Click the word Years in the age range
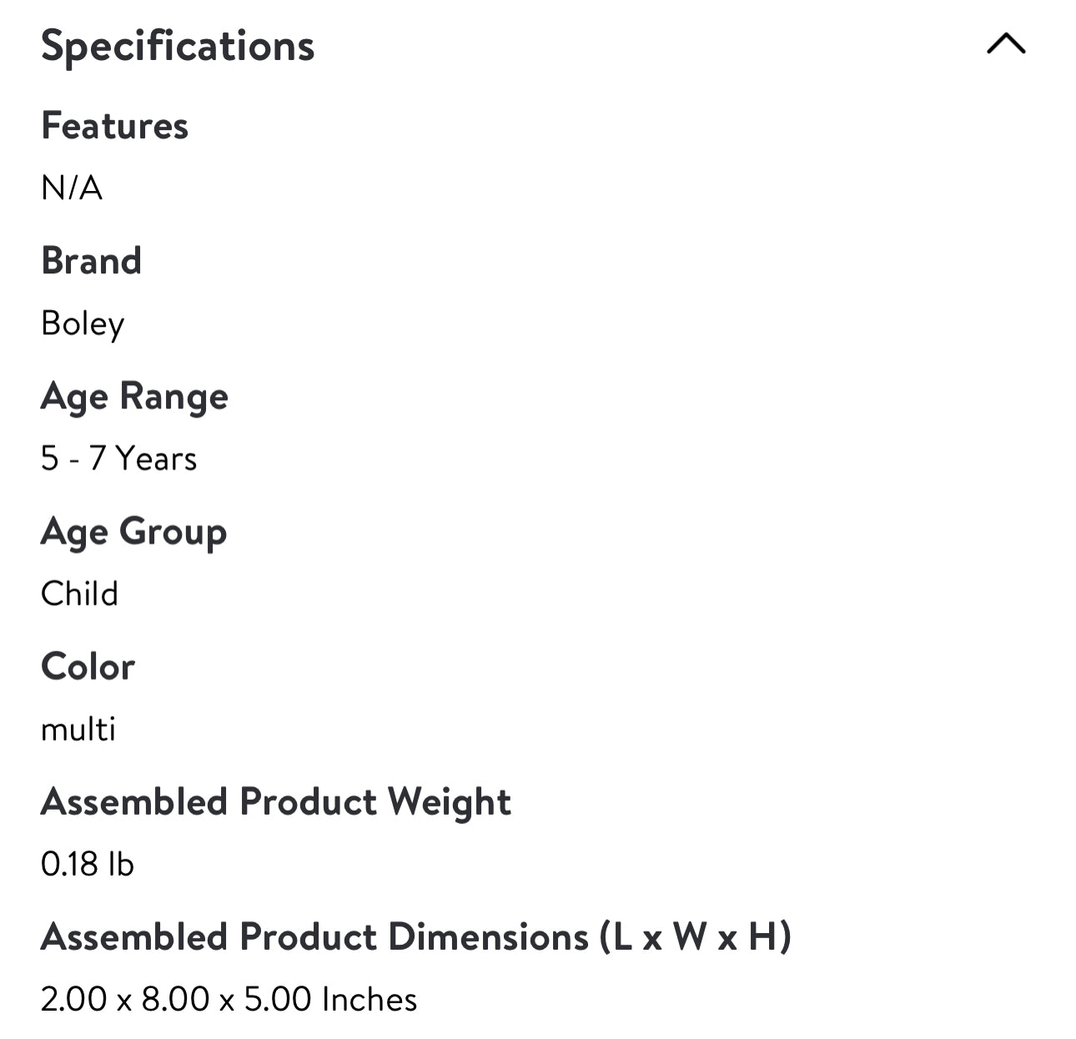Viewport: 1076px width, 1039px height. tap(156, 459)
